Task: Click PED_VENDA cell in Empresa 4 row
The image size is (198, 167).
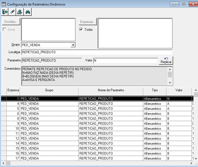Action: click(49, 104)
